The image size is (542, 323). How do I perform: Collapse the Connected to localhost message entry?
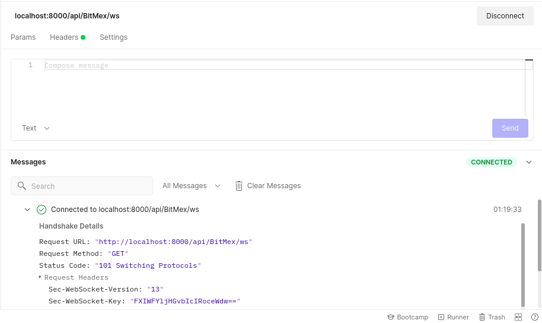pyautogui.click(x=27, y=210)
